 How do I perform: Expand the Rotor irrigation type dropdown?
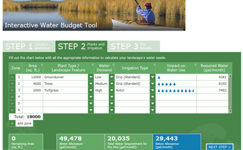pyautogui.click(x=153, y=90)
